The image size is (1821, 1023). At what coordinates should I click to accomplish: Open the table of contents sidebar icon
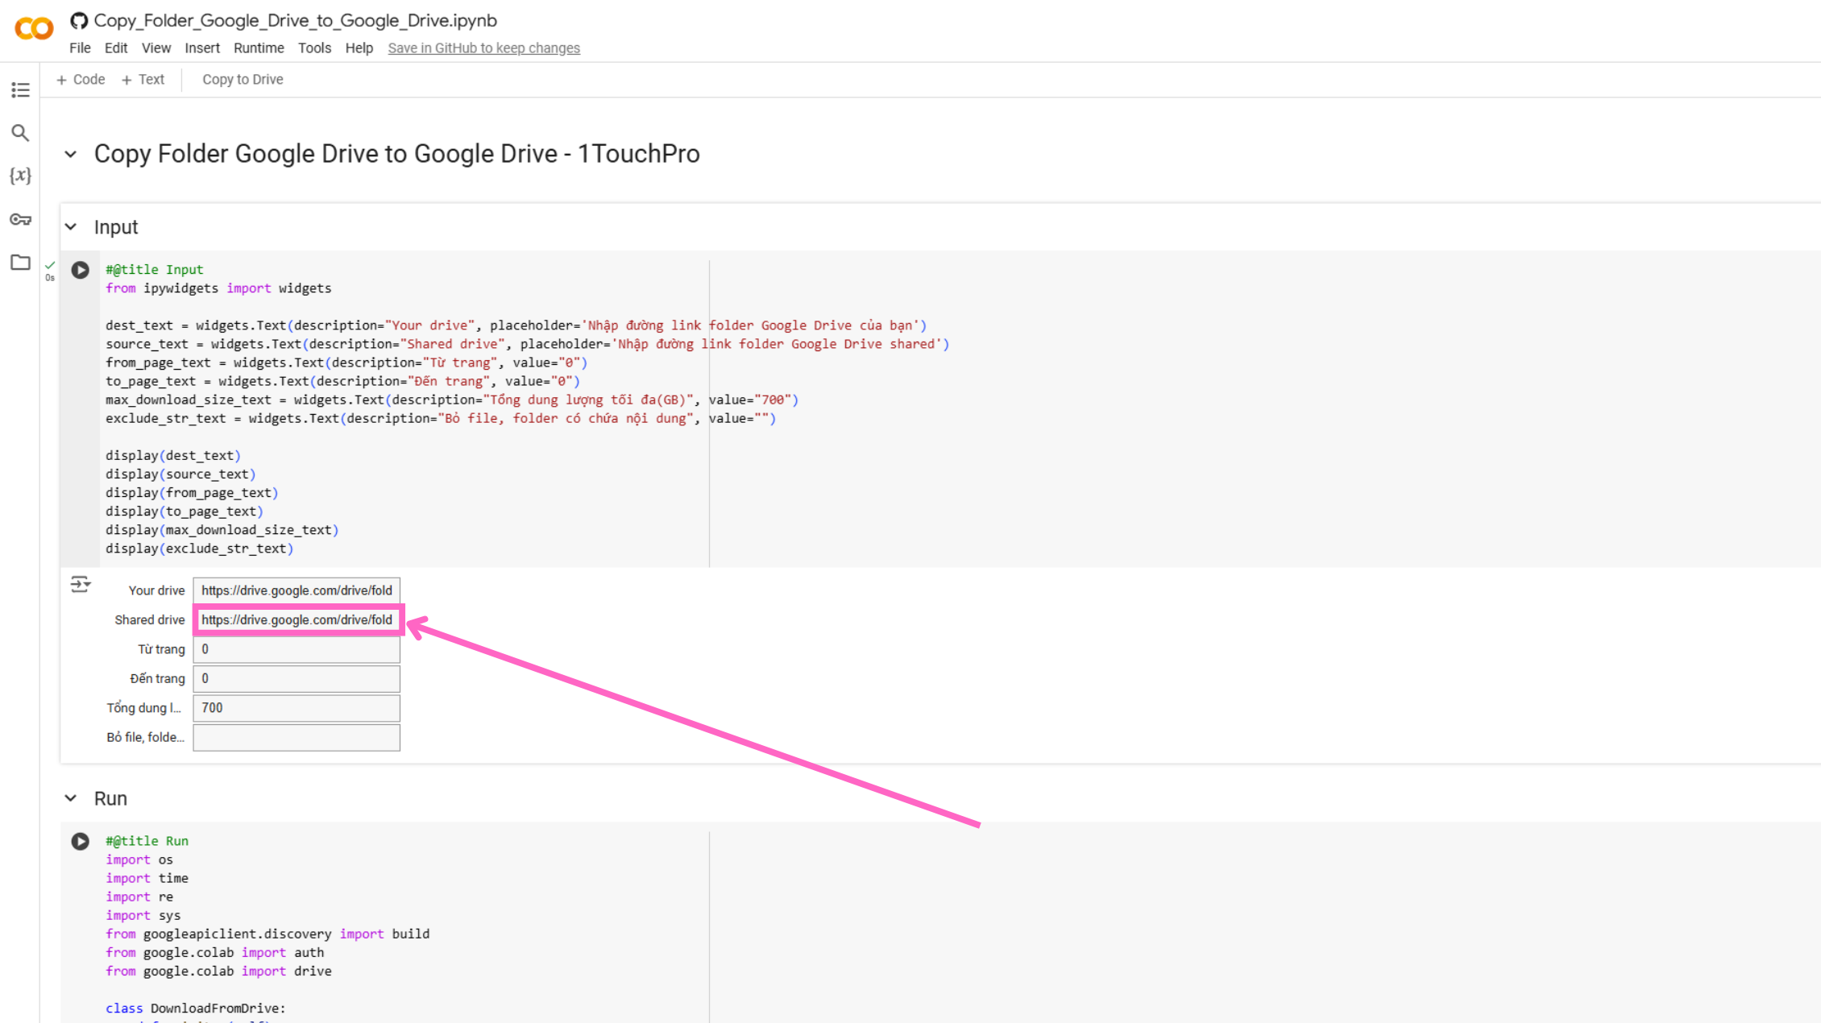[x=20, y=90]
